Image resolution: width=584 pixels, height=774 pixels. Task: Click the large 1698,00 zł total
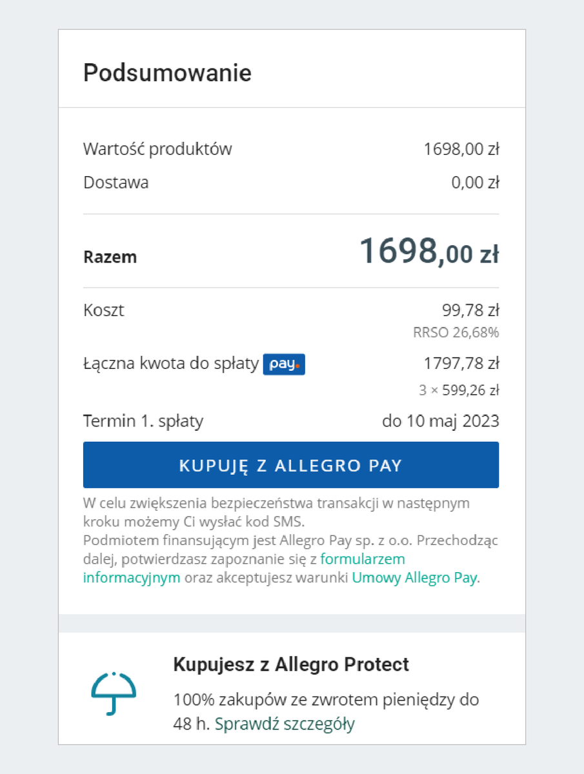point(428,250)
